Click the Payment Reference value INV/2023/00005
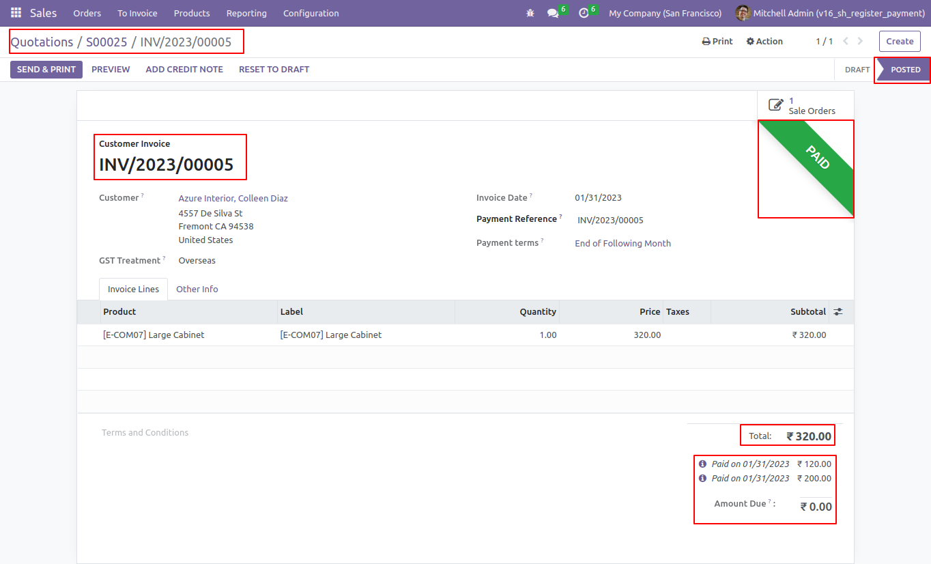 click(x=610, y=220)
